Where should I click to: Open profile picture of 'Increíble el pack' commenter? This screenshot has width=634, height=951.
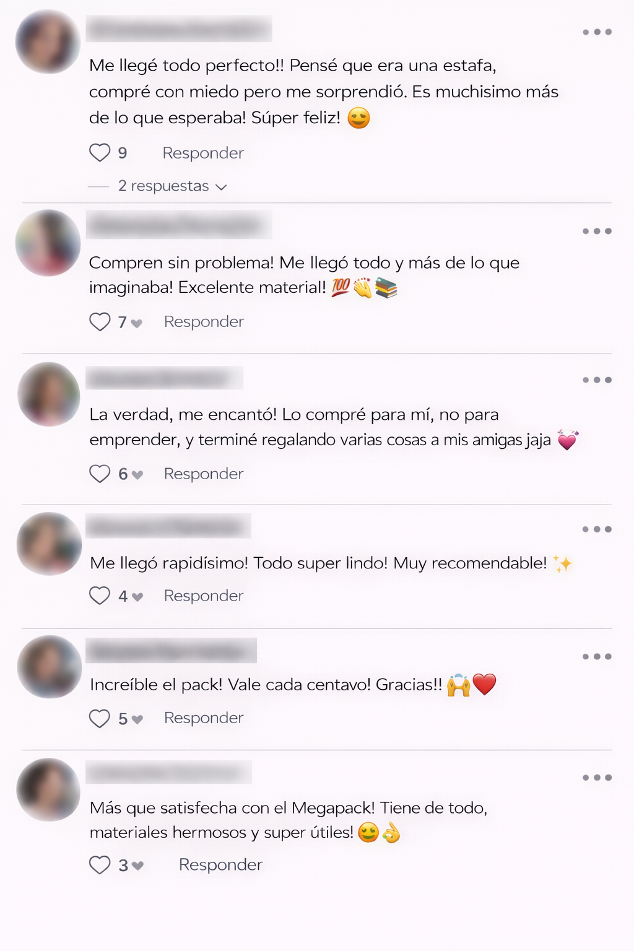click(x=49, y=667)
